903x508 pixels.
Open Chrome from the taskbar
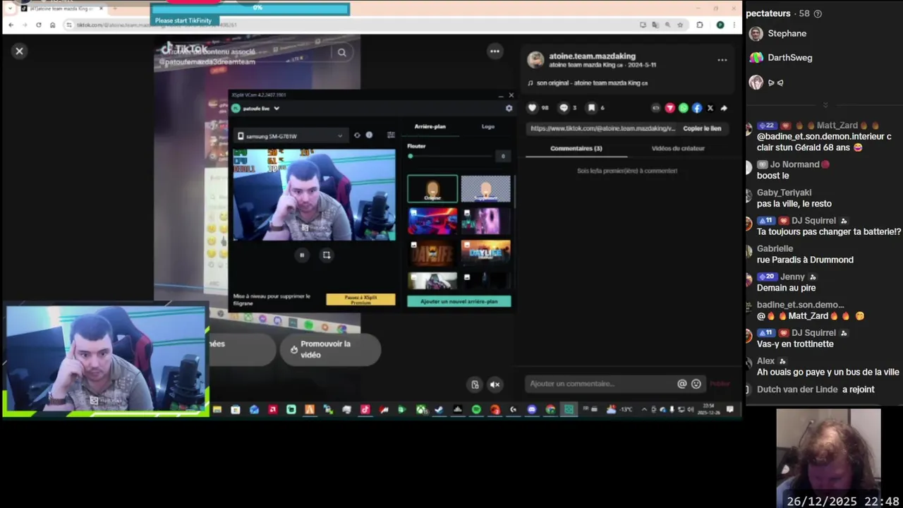coord(550,409)
